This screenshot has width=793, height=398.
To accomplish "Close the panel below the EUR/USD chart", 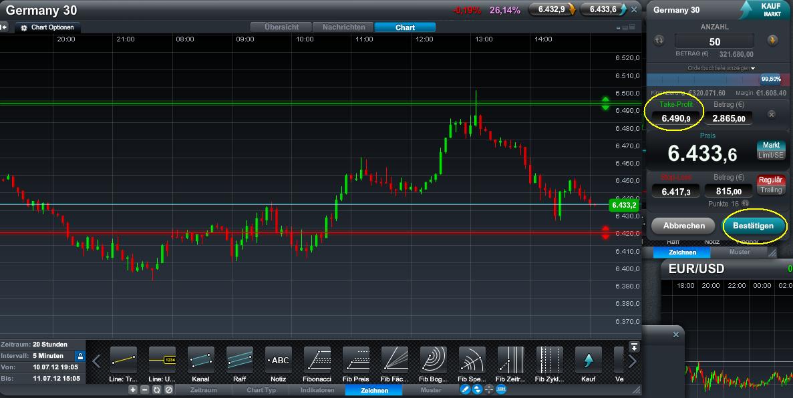I will coord(675,335).
